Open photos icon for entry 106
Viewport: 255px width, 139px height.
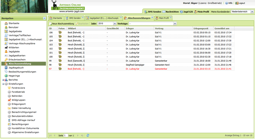tap(60, 32)
